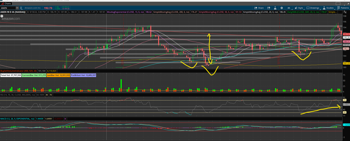This screenshot has height=141, width=350.
Task: Click the RSI 70 overbought axis label
Action: [344, 100]
